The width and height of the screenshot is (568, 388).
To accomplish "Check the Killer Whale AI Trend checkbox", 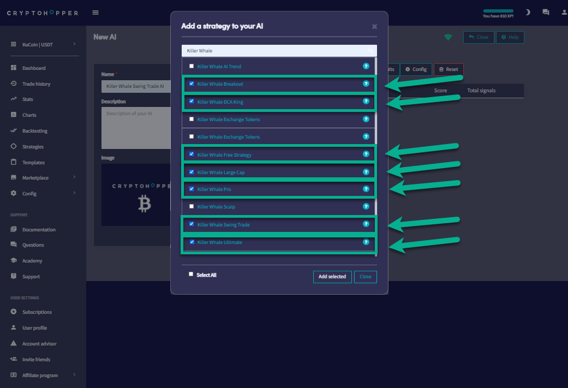I will click(x=192, y=66).
